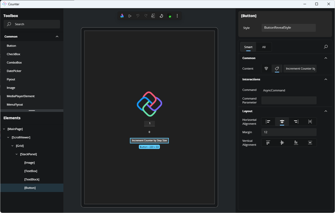Collapse the Layout properties section
This screenshot has height=213, width=335.
click(x=326, y=111)
